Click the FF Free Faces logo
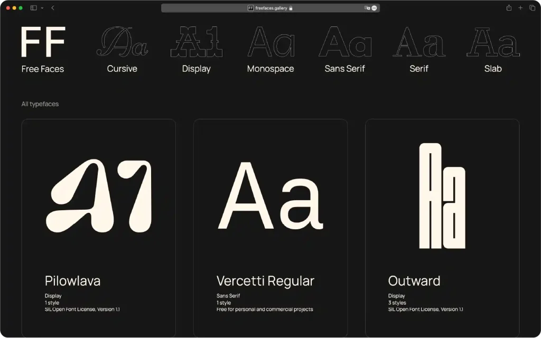 (x=43, y=50)
